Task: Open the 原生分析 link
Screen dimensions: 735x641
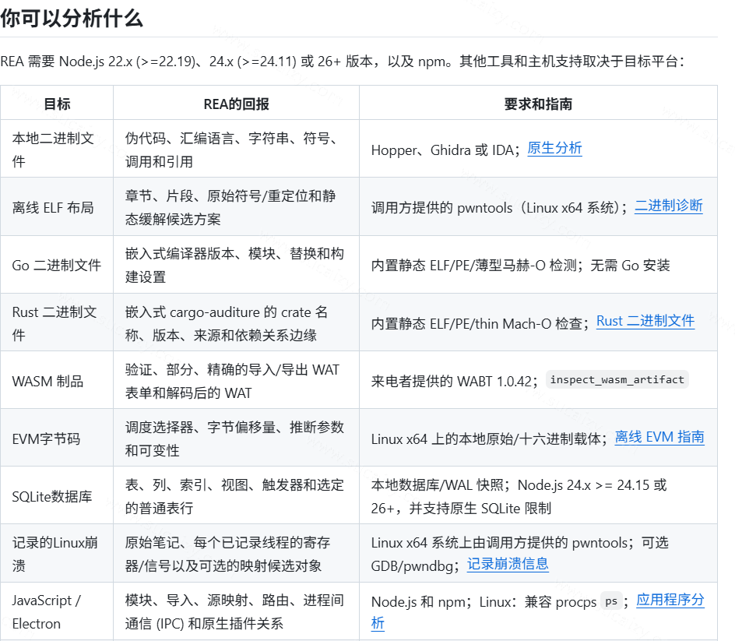Action: (554, 148)
